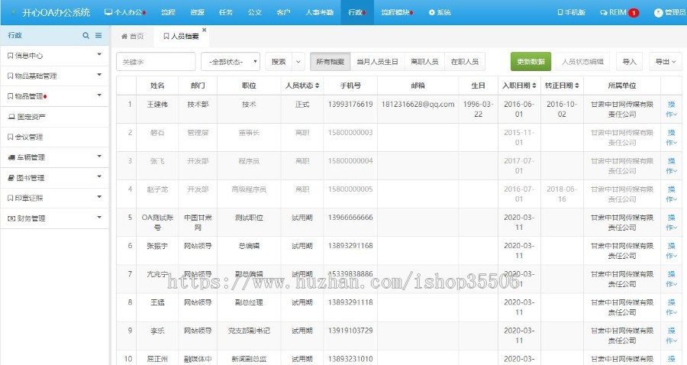Select the 在职人员 filter tab

tap(465, 62)
